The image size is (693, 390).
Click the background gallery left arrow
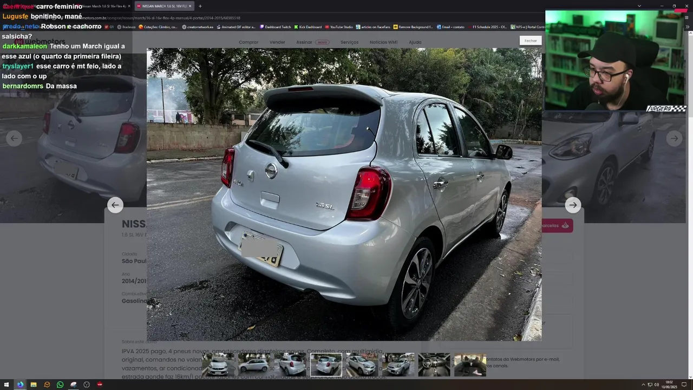(x=14, y=139)
